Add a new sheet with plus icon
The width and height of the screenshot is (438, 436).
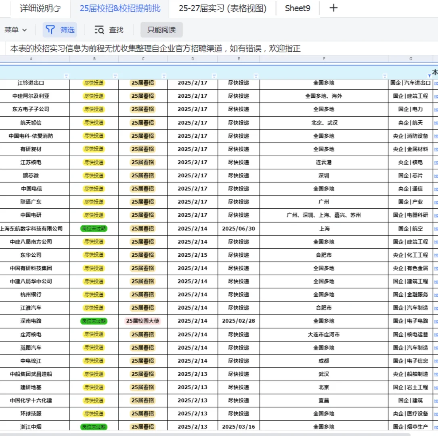[x=333, y=8]
